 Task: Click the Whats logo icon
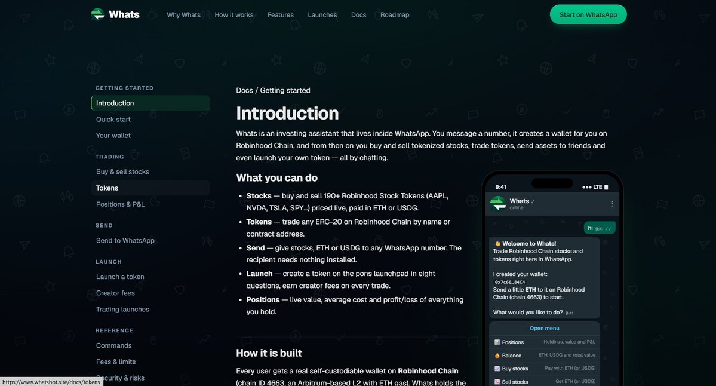[x=98, y=14]
